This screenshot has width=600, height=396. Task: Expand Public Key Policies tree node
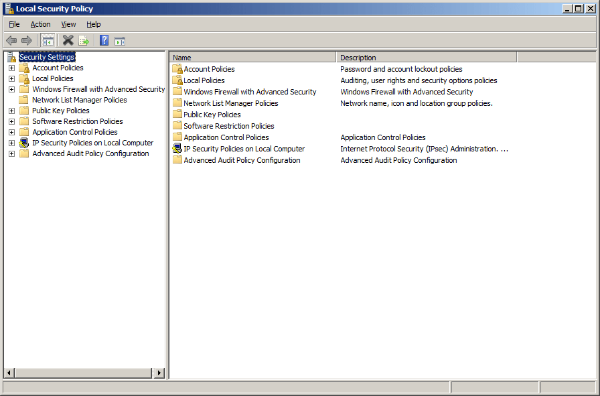click(x=12, y=111)
